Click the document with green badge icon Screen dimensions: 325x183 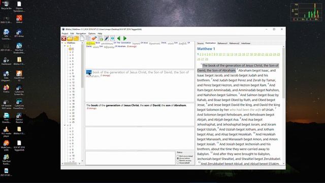click(101, 39)
